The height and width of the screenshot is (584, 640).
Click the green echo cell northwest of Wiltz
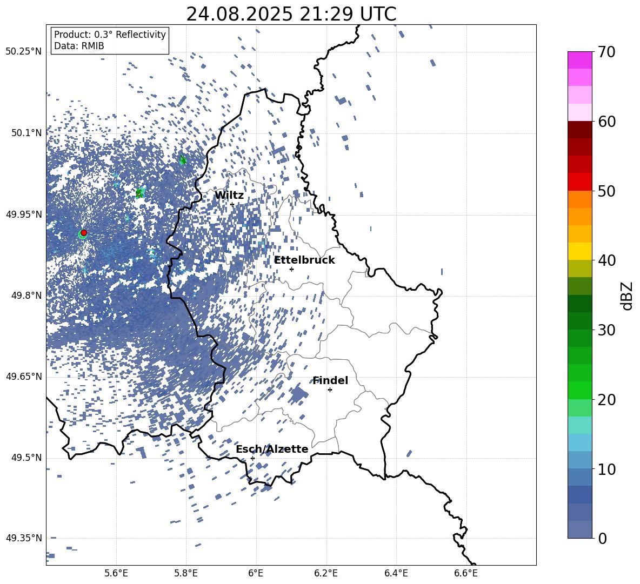coord(183,160)
